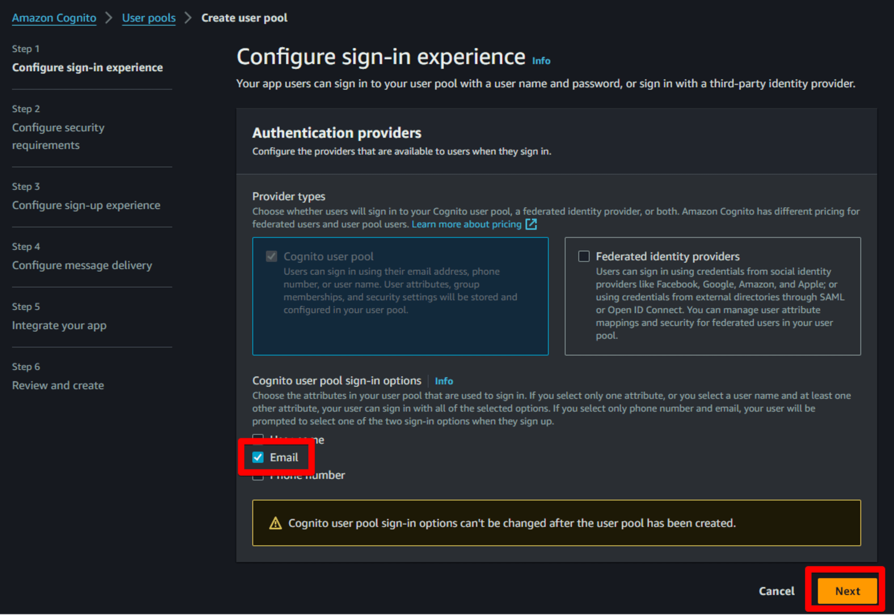Select the Cognito user pool card description
This screenshot has height=615, width=894.
pos(400,291)
